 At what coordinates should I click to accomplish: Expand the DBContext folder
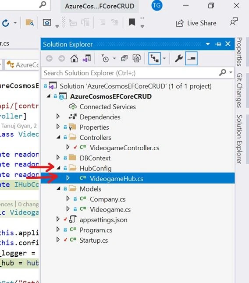point(58,157)
